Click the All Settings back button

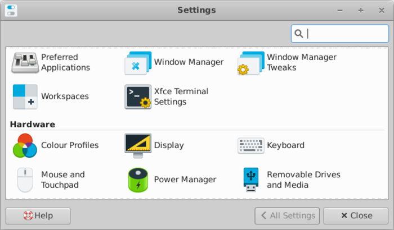(287, 215)
